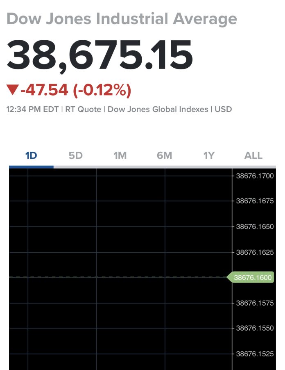The height and width of the screenshot is (370, 285).
Task: Click the RT Quote label
Action: click(84, 110)
